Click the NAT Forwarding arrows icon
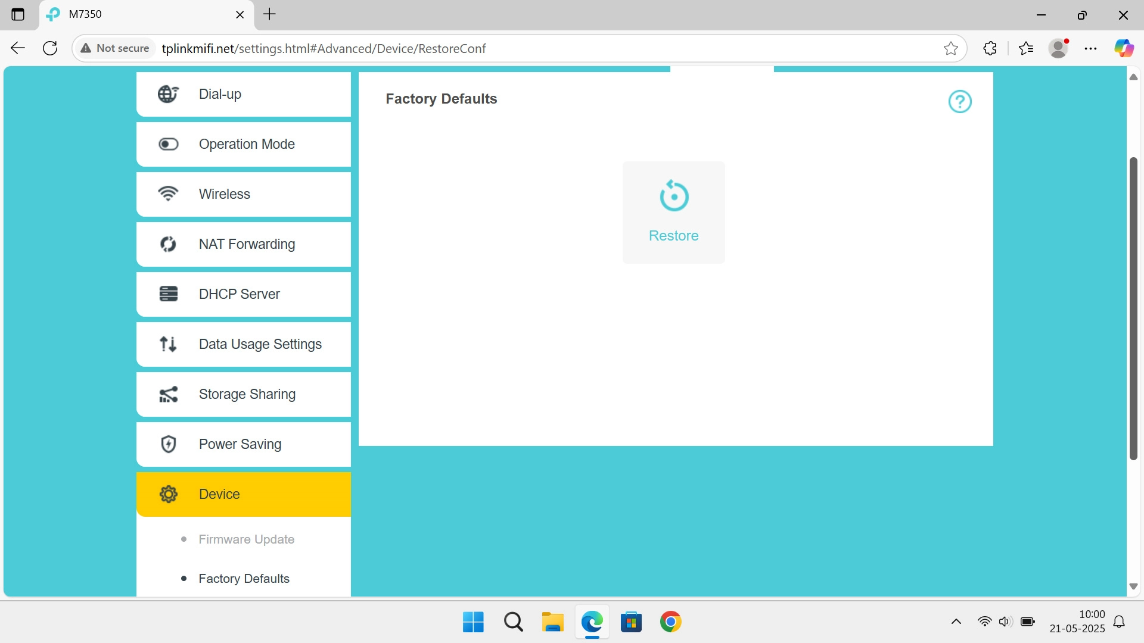The height and width of the screenshot is (643, 1144). tap(168, 244)
